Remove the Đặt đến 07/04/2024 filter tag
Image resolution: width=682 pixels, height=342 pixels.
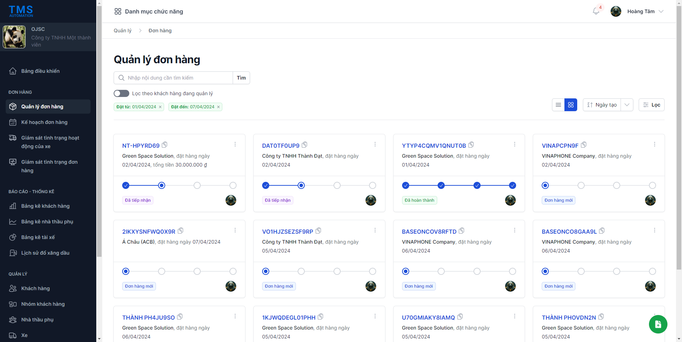click(x=218, y=107)
